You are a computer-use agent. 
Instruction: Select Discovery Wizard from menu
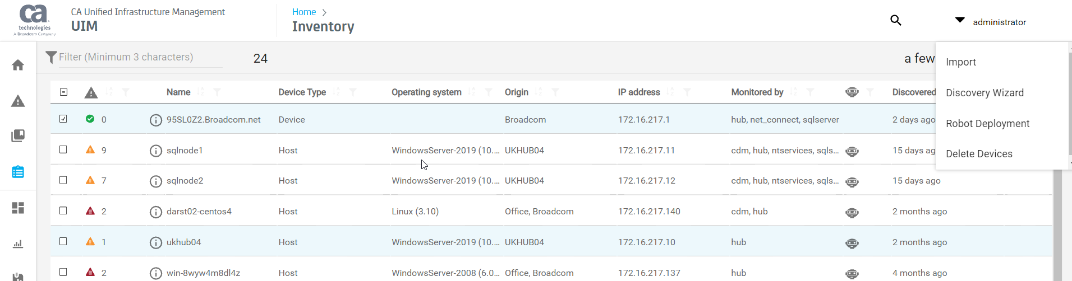click(x=984, y=93)
